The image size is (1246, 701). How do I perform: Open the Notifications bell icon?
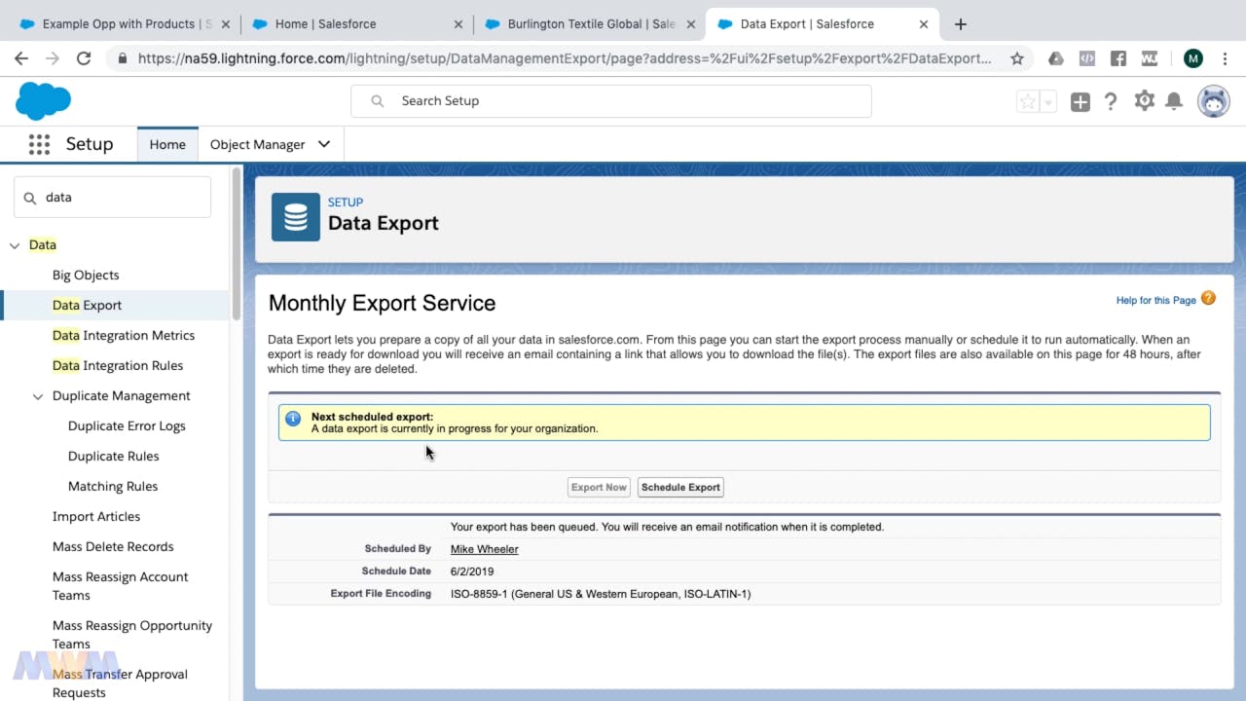(1174, 101)
